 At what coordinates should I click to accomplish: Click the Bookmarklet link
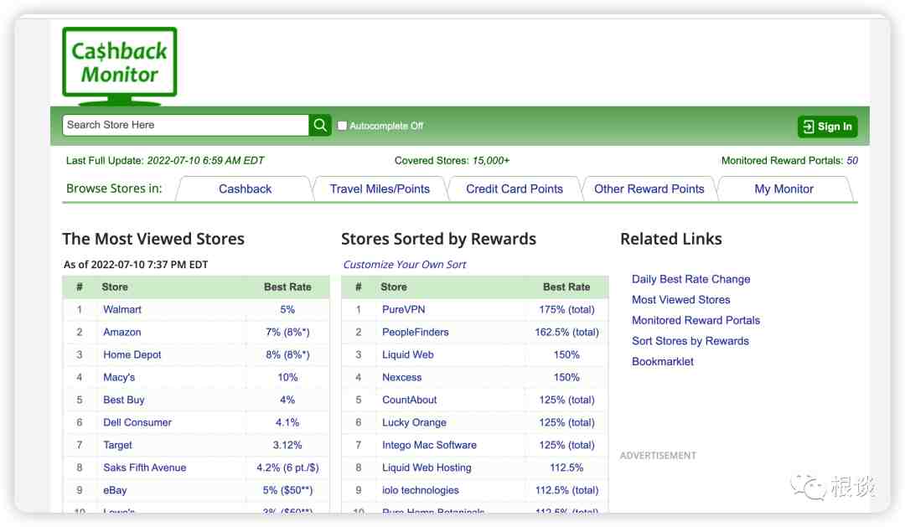(x=663, y=361)
